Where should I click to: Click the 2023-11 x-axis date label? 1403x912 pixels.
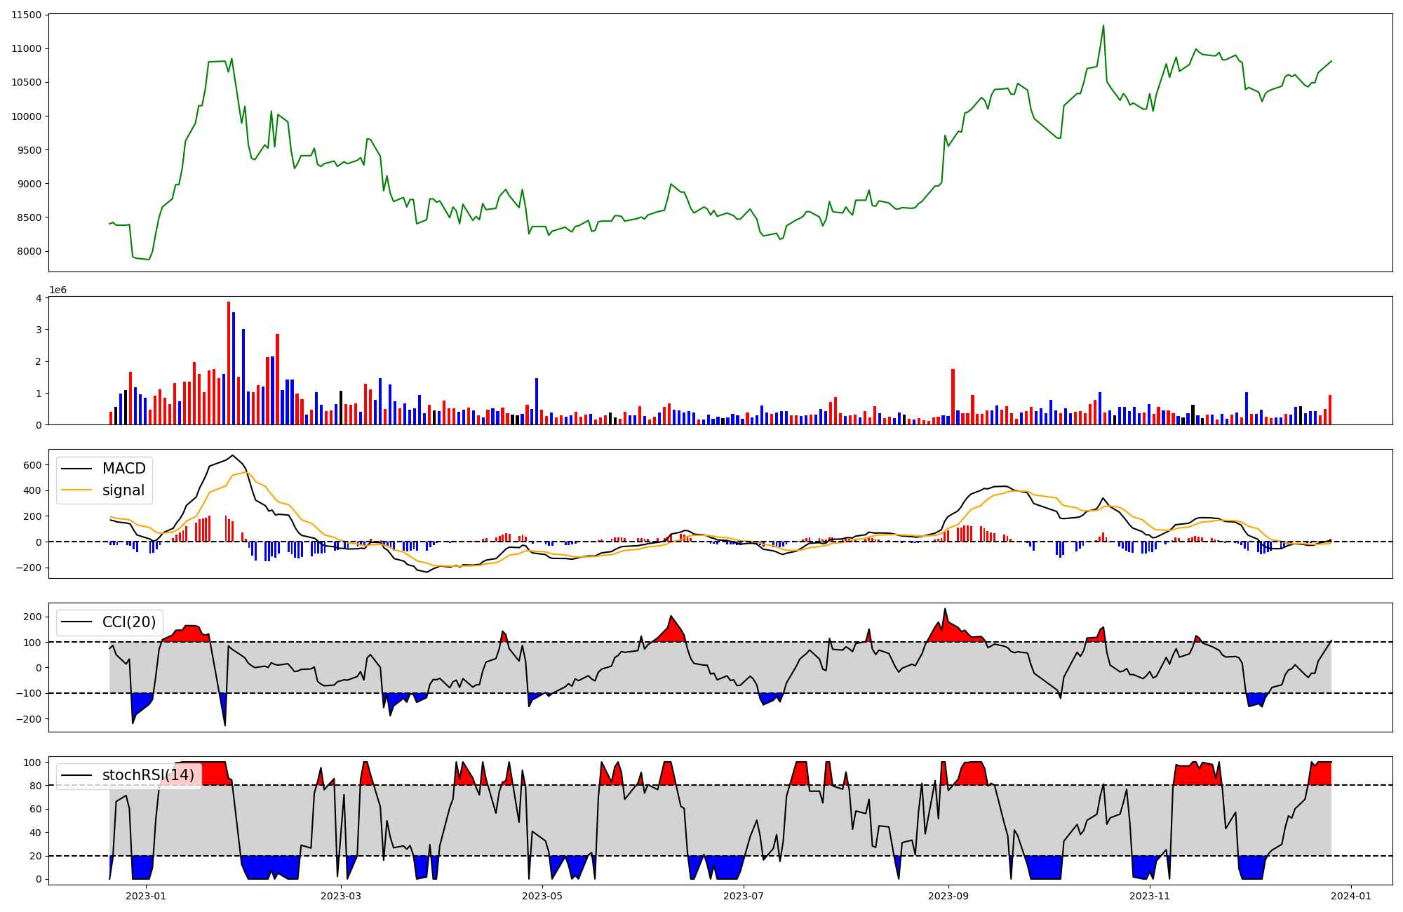pyautogui.click(x=1150, y=896)
